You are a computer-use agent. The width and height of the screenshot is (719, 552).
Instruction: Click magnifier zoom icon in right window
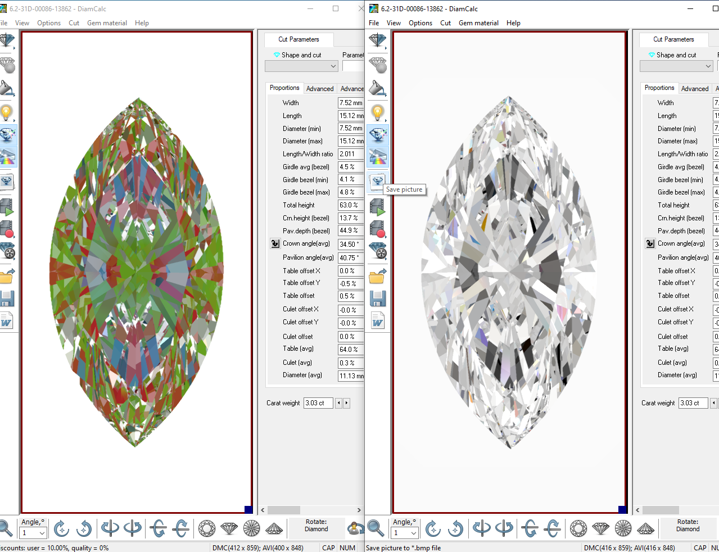376,528
